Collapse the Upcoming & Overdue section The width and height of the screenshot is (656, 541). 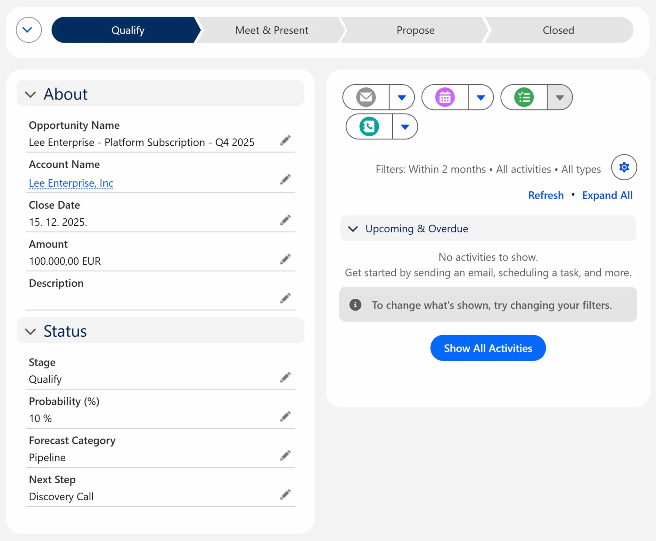tap(353, 229)
